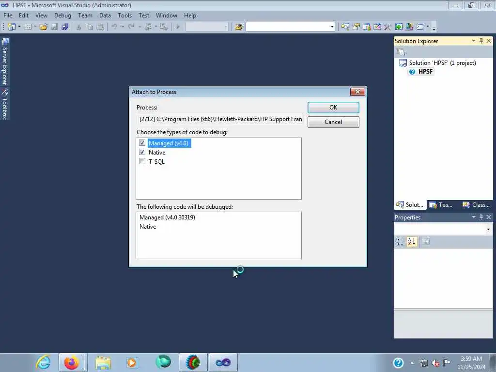Click Solution Explorer's Properties toolbar icon

coord(401,52)
